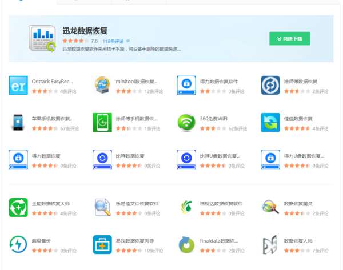Open the 易我数据恢复向导 toolbox icon
This screenshot has height=270, width=343.
102,245
